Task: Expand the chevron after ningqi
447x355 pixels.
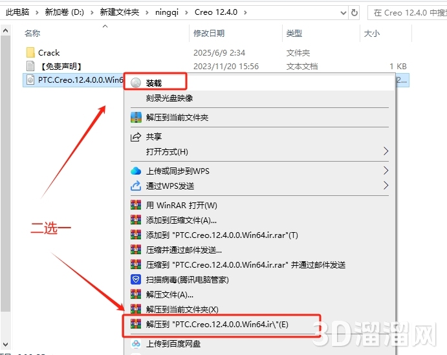Action: (186, 12)
